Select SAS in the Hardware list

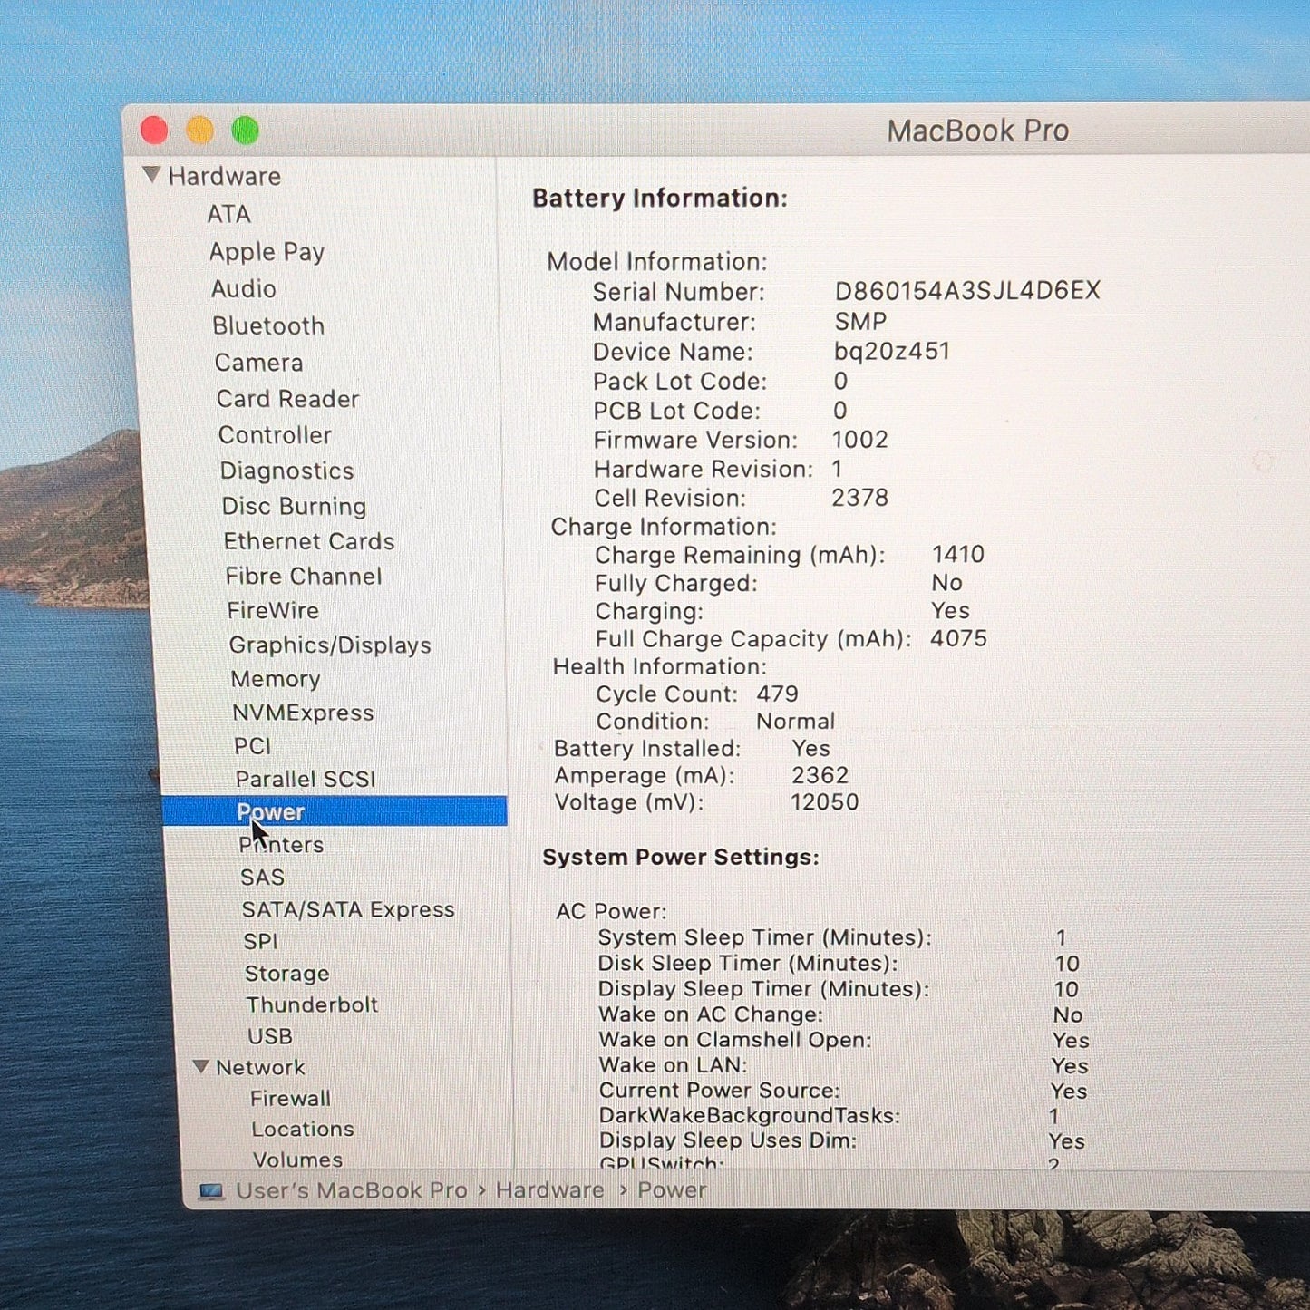pos(262,877)
